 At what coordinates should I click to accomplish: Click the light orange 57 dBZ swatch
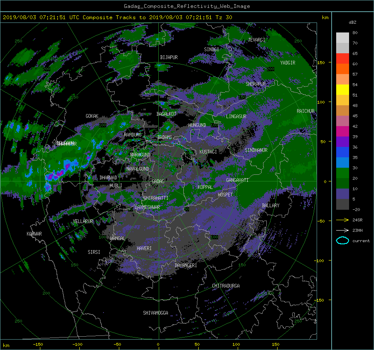click(x=342, y=79)
